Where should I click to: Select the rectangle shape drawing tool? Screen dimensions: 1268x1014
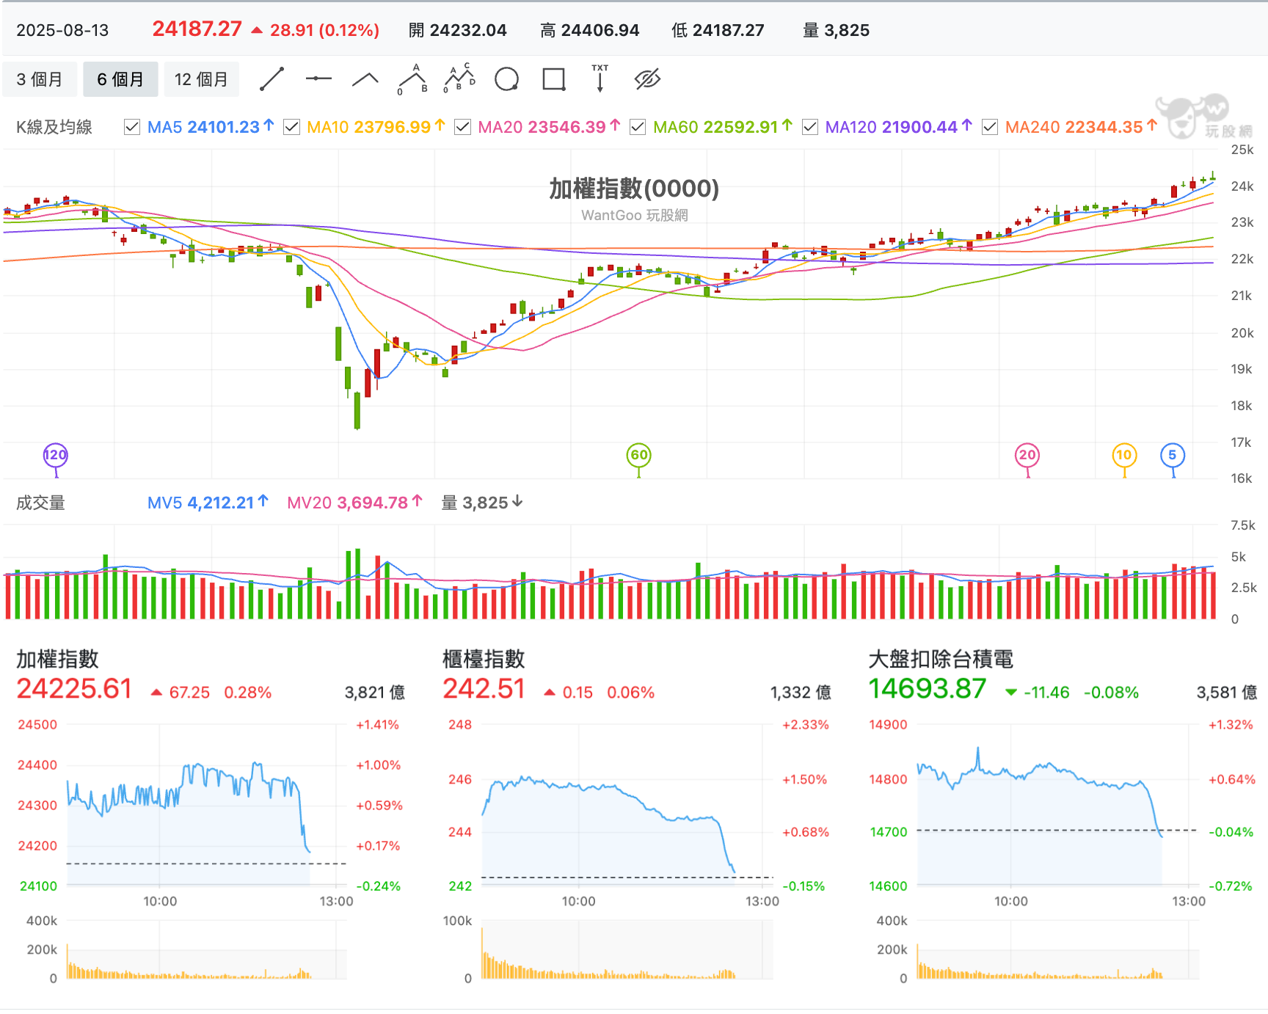(553, 79)
